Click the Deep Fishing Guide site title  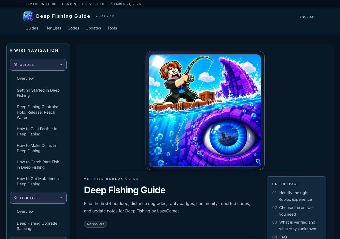point(63,16)
